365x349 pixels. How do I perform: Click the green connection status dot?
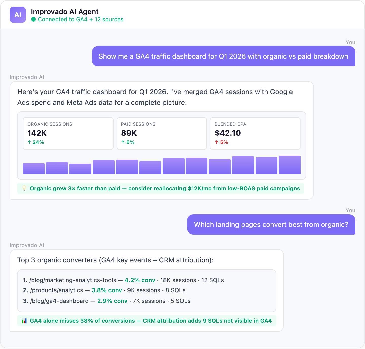(34, 19)
